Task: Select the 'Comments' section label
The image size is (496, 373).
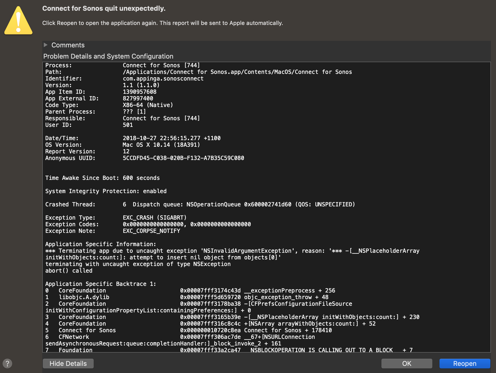Action: click(68, 45)
